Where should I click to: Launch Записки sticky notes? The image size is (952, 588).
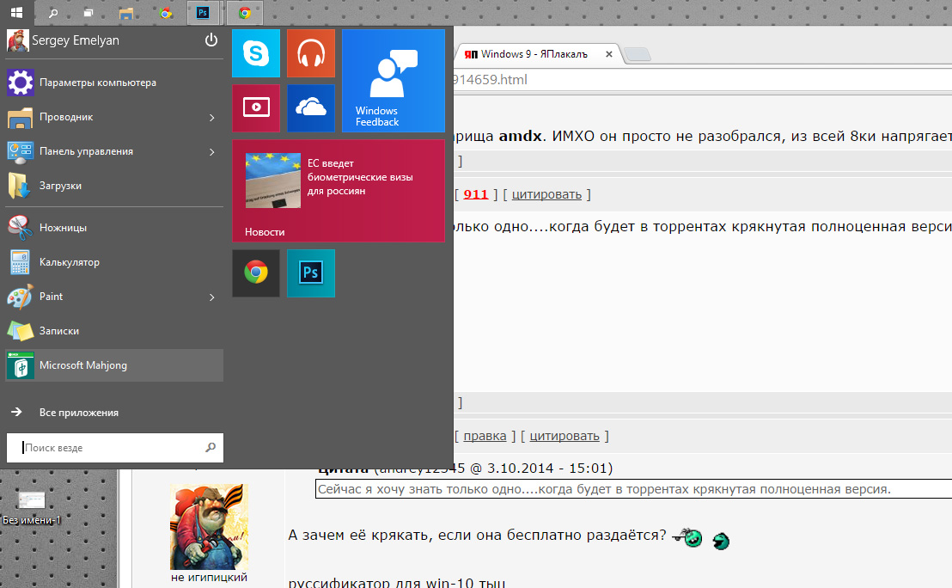114,331
